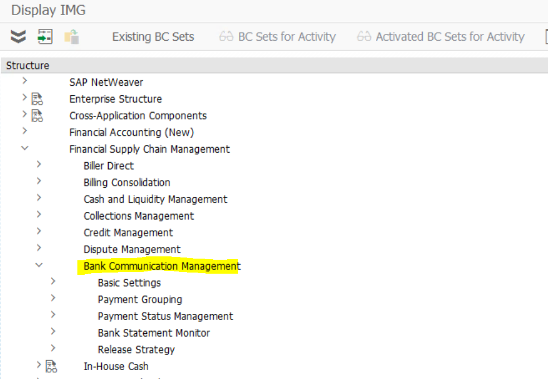Select the Bank Statement Monitor tree item
Viewport: 548px width, 379px height.
point(154,333)
